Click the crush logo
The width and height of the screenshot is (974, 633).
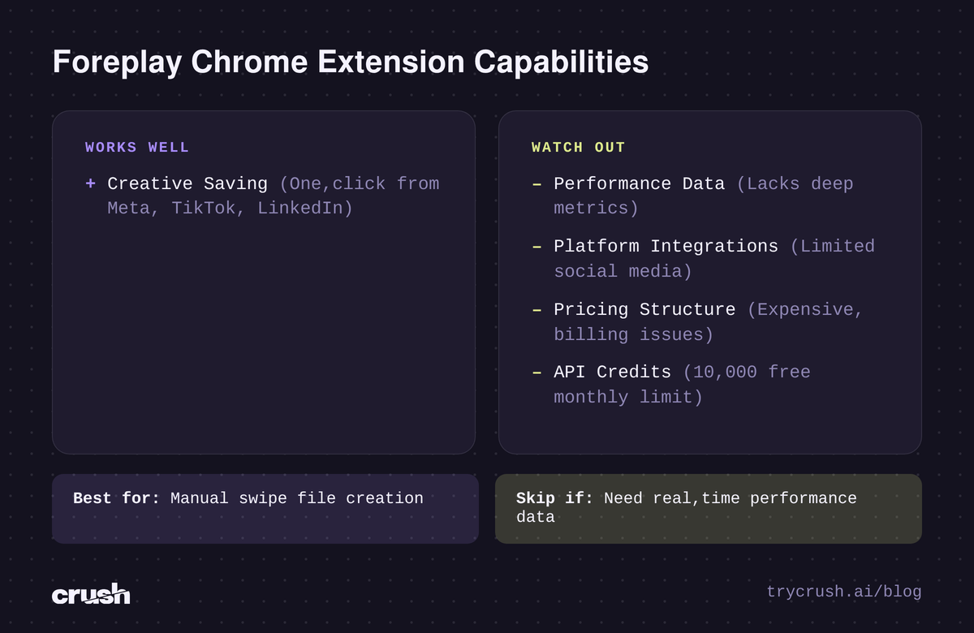91,593
